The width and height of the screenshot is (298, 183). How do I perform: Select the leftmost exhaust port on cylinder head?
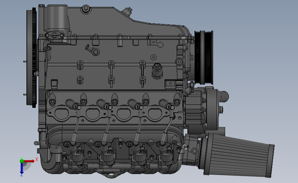pos(62,114)
